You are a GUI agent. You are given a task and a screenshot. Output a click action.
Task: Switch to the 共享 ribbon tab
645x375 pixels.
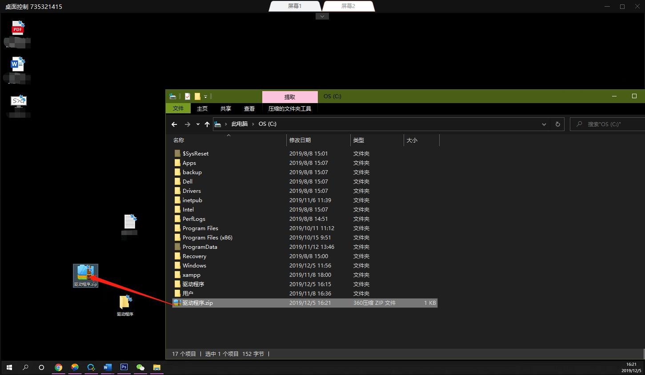click(226, 108)
